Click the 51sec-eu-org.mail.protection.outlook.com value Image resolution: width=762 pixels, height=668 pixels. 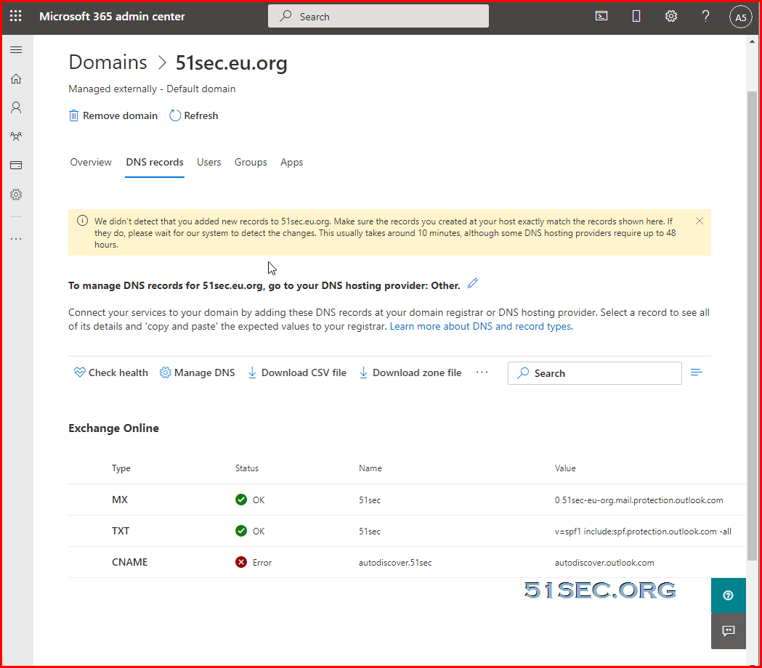[639, 500]
